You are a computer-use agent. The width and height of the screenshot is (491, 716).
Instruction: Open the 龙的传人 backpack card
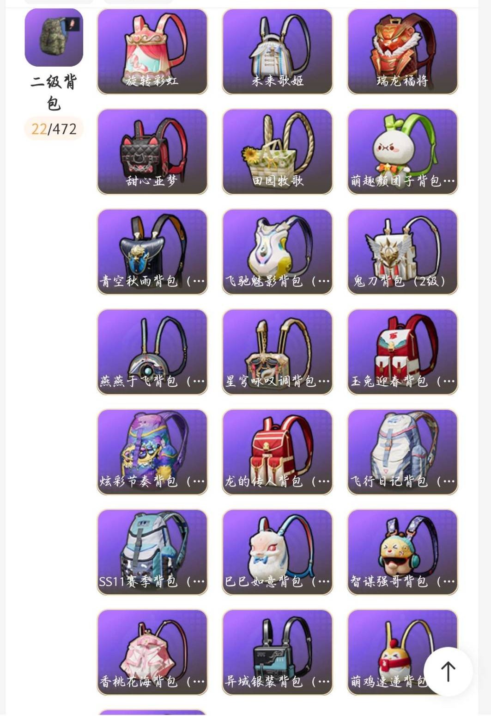click(278, 452)
